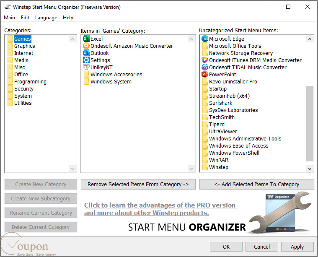318x257 pixels.
Task: Click scroll-up arrow of Games items list
Action: point(191,39)
